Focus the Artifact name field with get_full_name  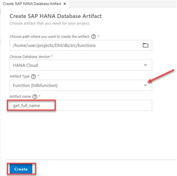[x=81, y=105]
